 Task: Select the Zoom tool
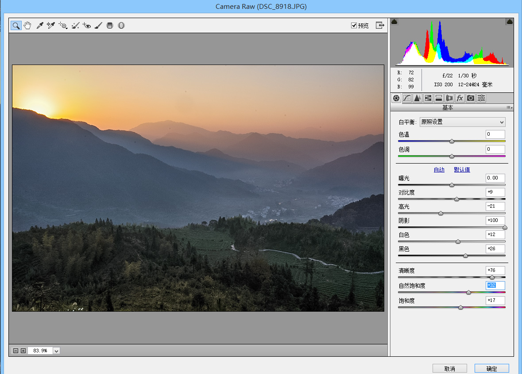click(16, 26)
